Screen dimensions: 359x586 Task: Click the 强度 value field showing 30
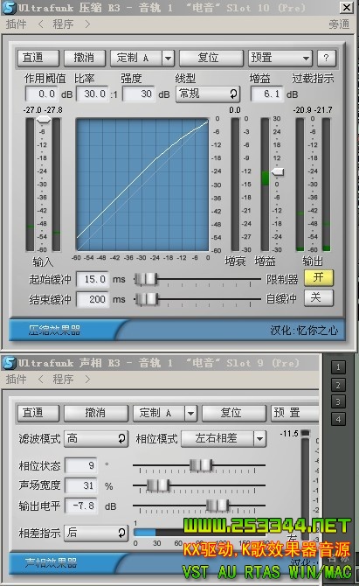pyautogui.click(x=139, y=94)
